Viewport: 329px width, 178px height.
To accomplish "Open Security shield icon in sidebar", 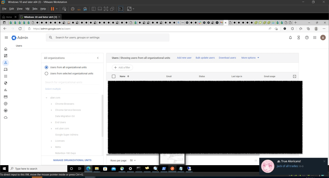I will (x=6, y=83).
